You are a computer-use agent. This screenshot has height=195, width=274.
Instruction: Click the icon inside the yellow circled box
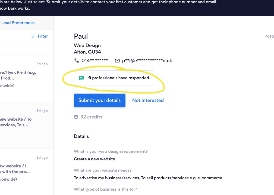coord(81,78)
